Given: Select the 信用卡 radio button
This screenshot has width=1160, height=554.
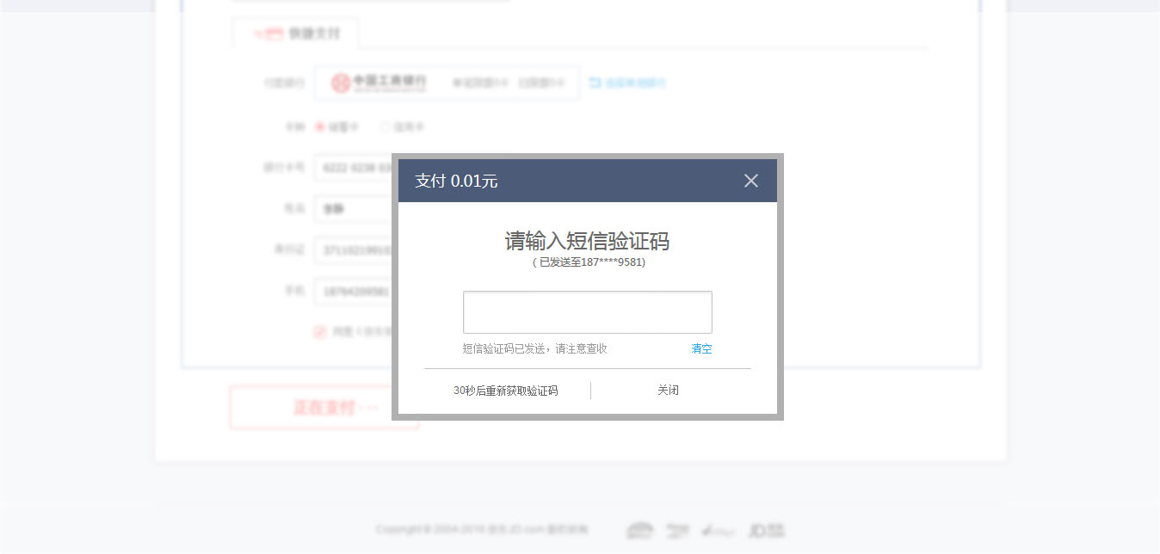Looking at the screenshot, I should pyautogui.click(x=385, y=126).
